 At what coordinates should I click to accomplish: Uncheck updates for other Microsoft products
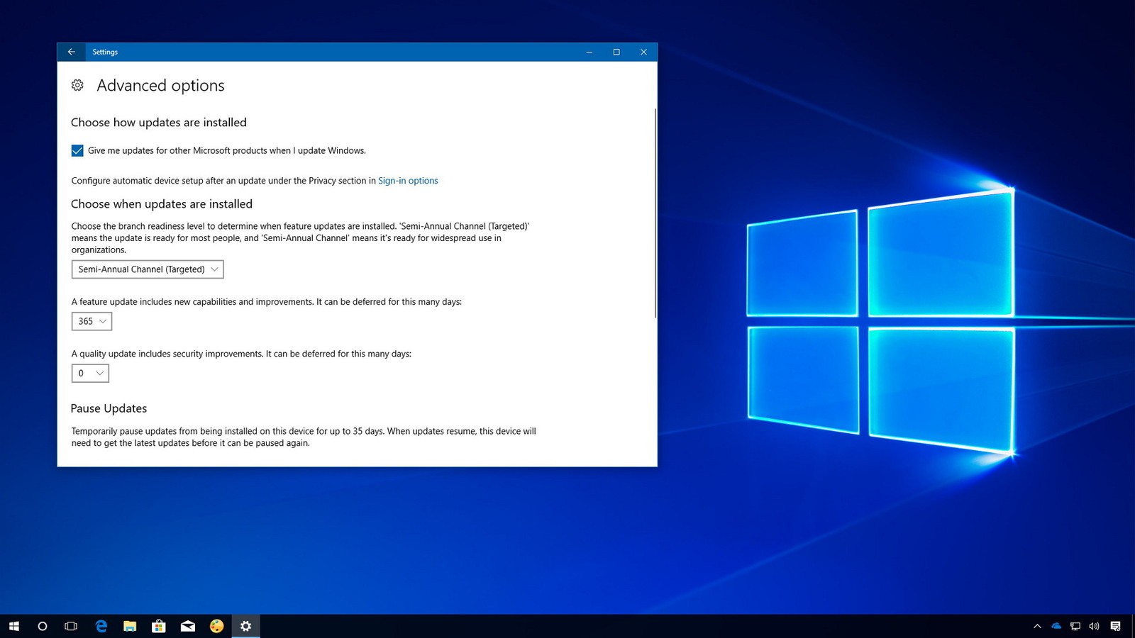77,150
